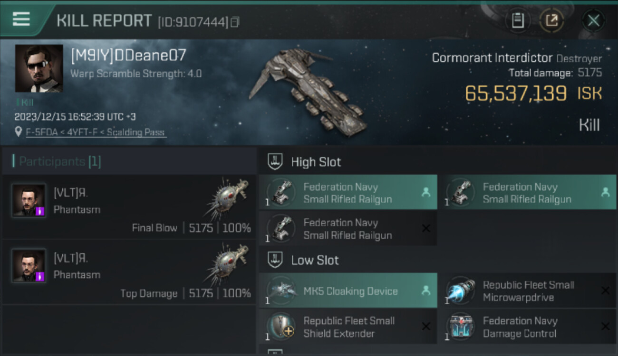Open the Scalding Pass location link
Image resolution: width=618 pixels, height=356 pixels.
pyautogui.click(x=96, y=132)
